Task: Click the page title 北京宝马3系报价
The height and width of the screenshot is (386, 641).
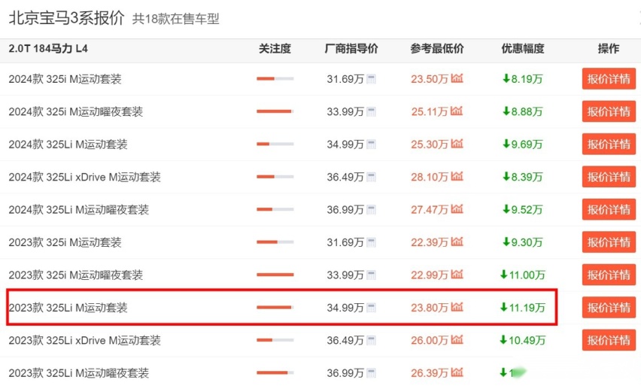Action: pos(66,18)
